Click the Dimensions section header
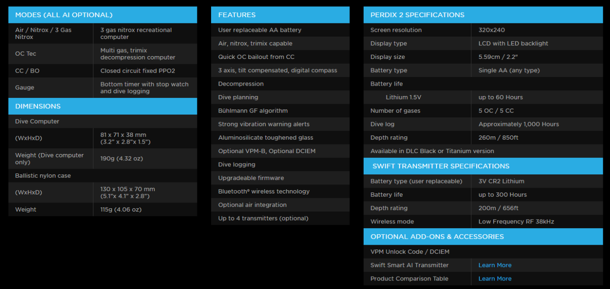The height and width of the screenshot is (289, 610). click(38, 106)
